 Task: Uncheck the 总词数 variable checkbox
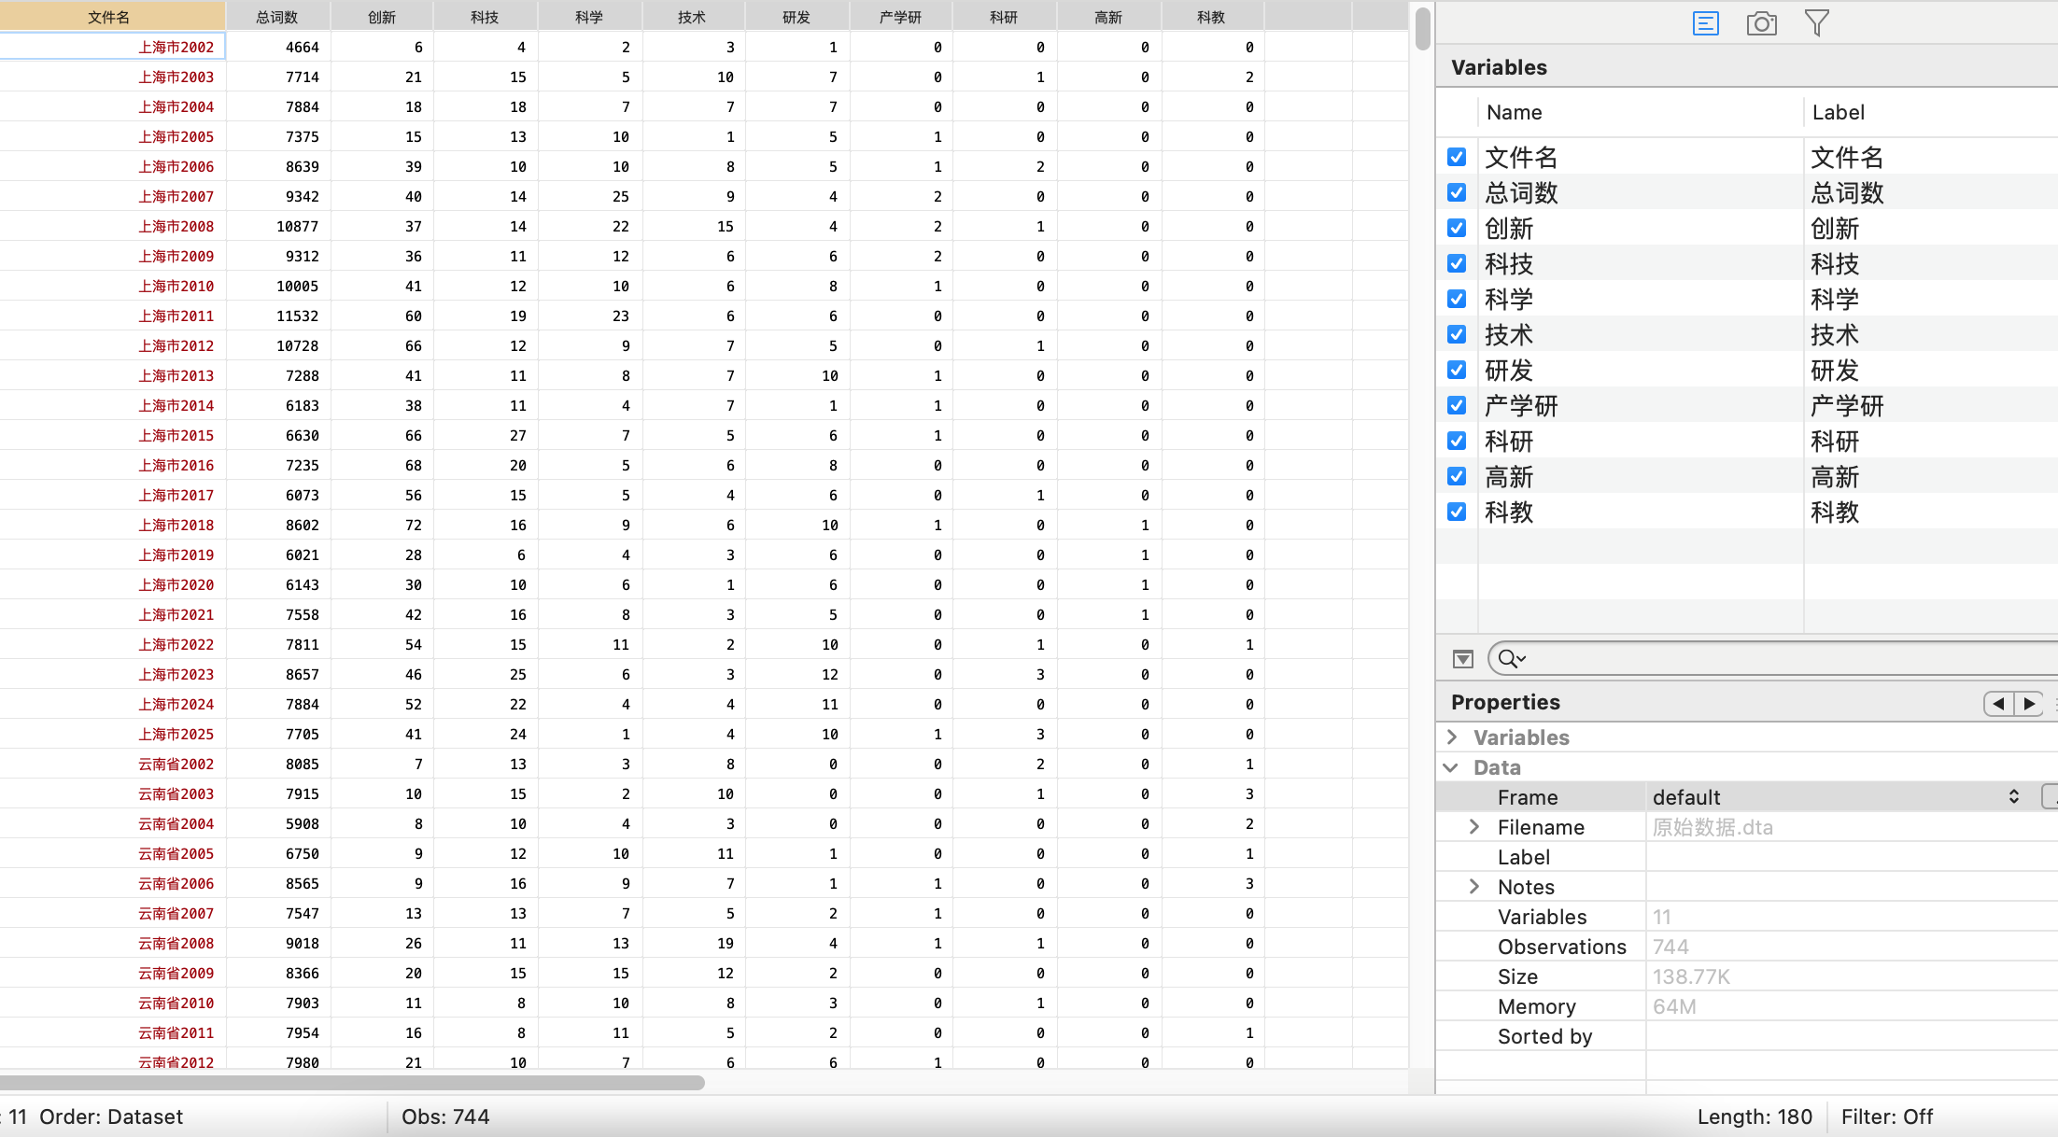pyautogui.click(x=1457, y=192)
